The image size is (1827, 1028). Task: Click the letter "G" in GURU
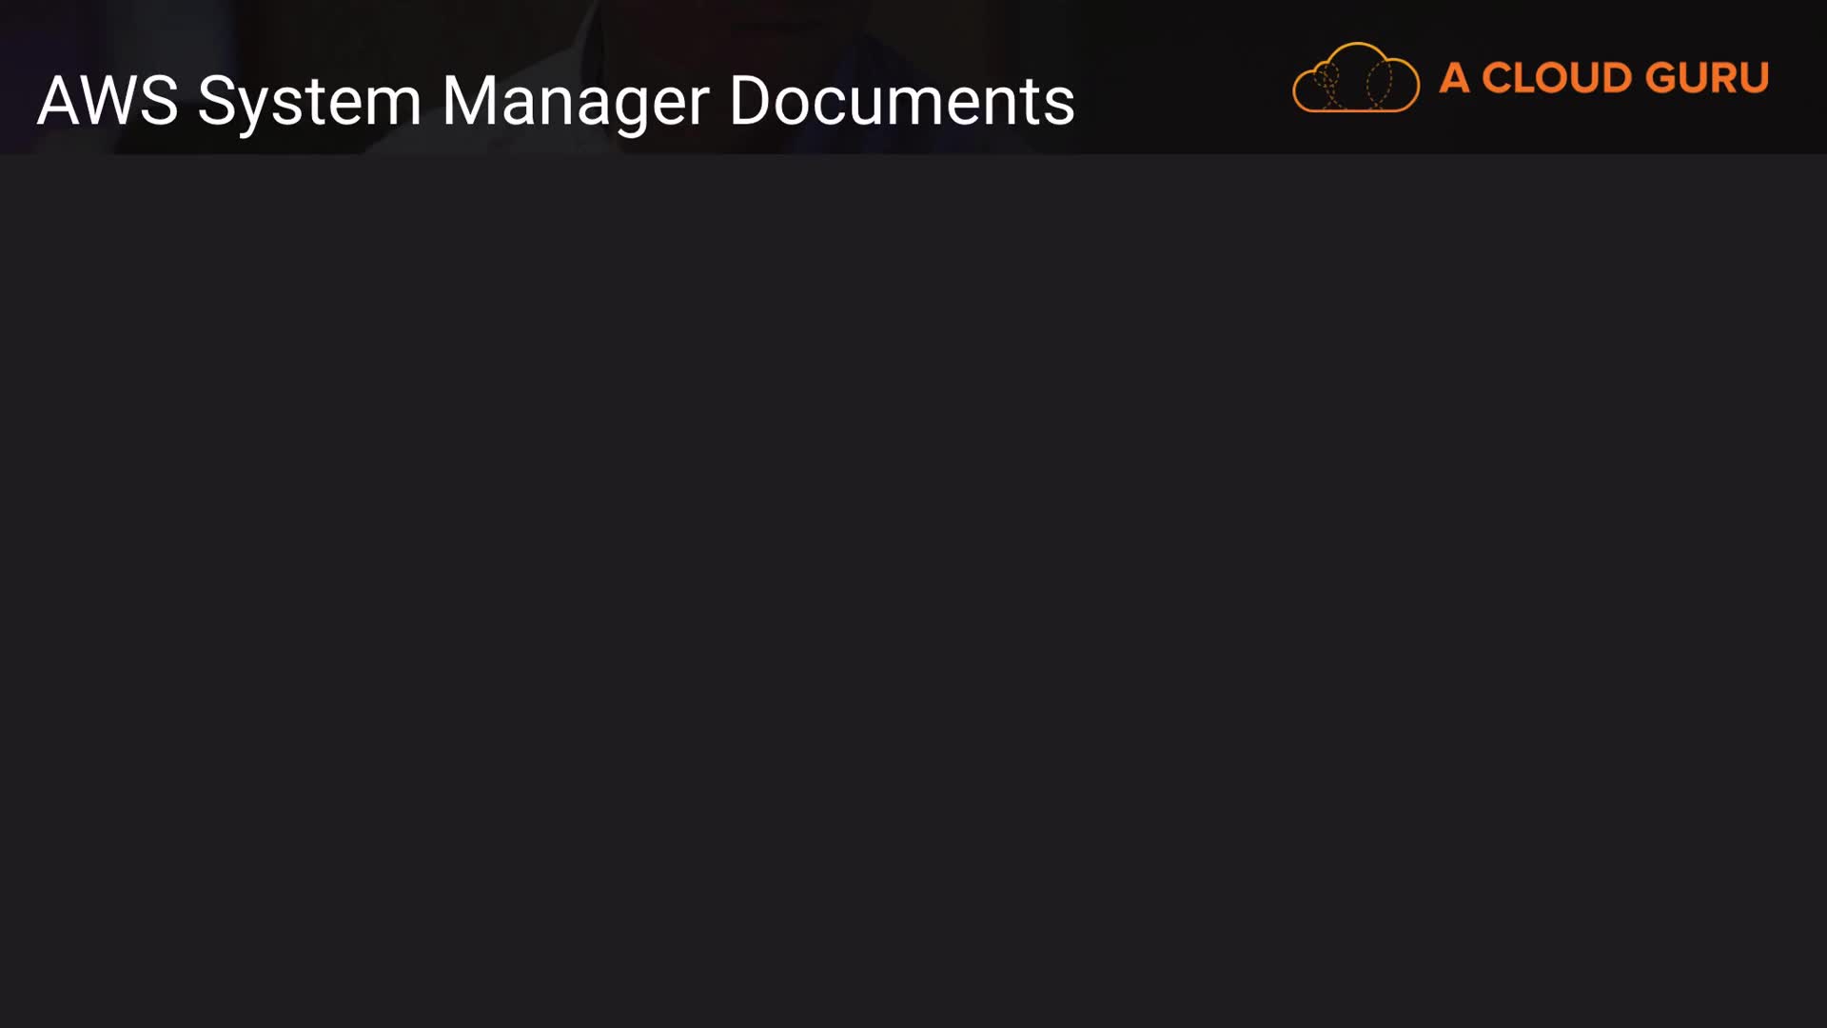click(x=1660, y=78)
